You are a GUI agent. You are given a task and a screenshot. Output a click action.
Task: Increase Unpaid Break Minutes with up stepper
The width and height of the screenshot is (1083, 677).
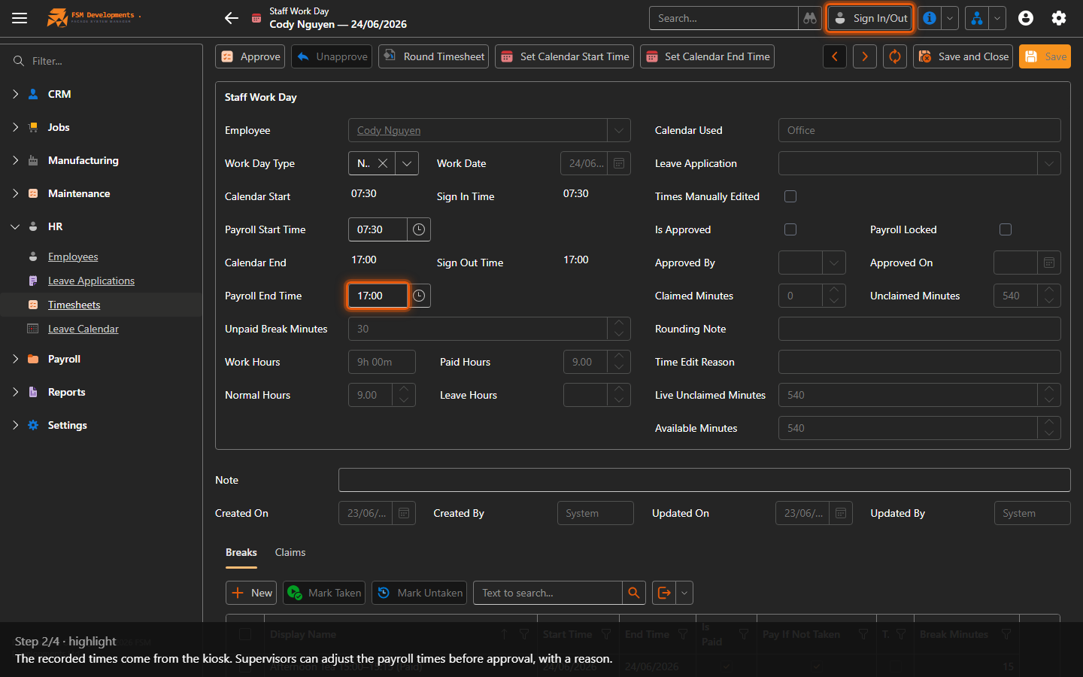619,323
